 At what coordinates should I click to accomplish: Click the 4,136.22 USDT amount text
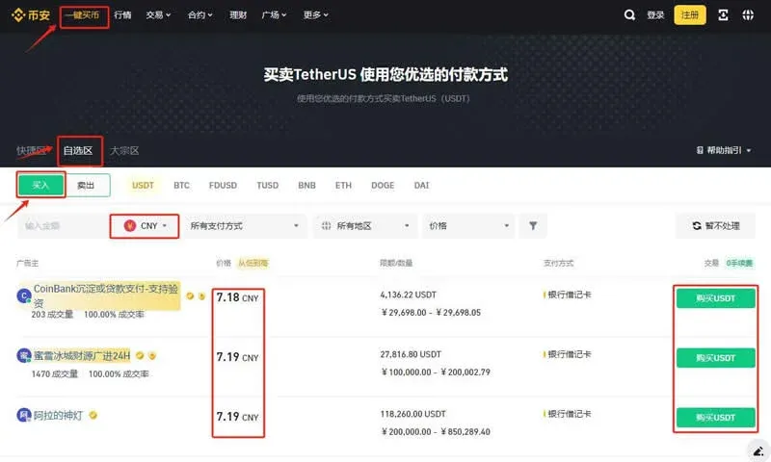[408, 295]
